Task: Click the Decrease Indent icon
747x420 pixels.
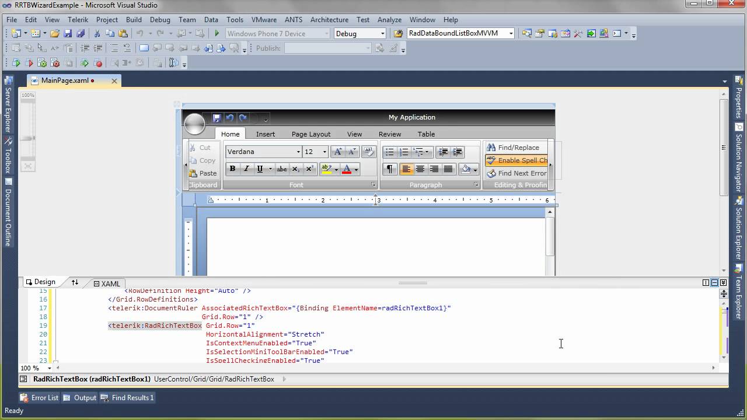Action: (444, 152)
